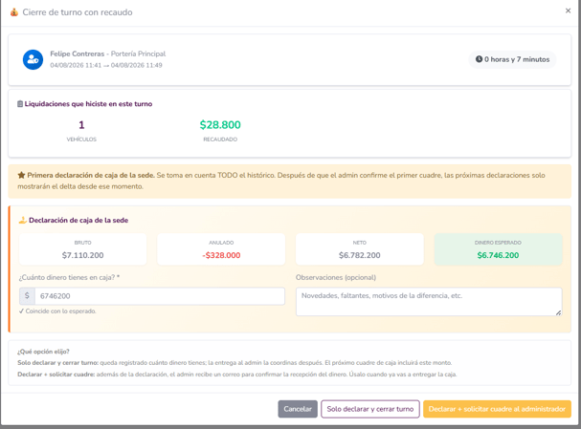This screenshot has height=429, width=581.
Task: Click the hand coin icon beside Declaración de caja
Action: tap(23, 220)
